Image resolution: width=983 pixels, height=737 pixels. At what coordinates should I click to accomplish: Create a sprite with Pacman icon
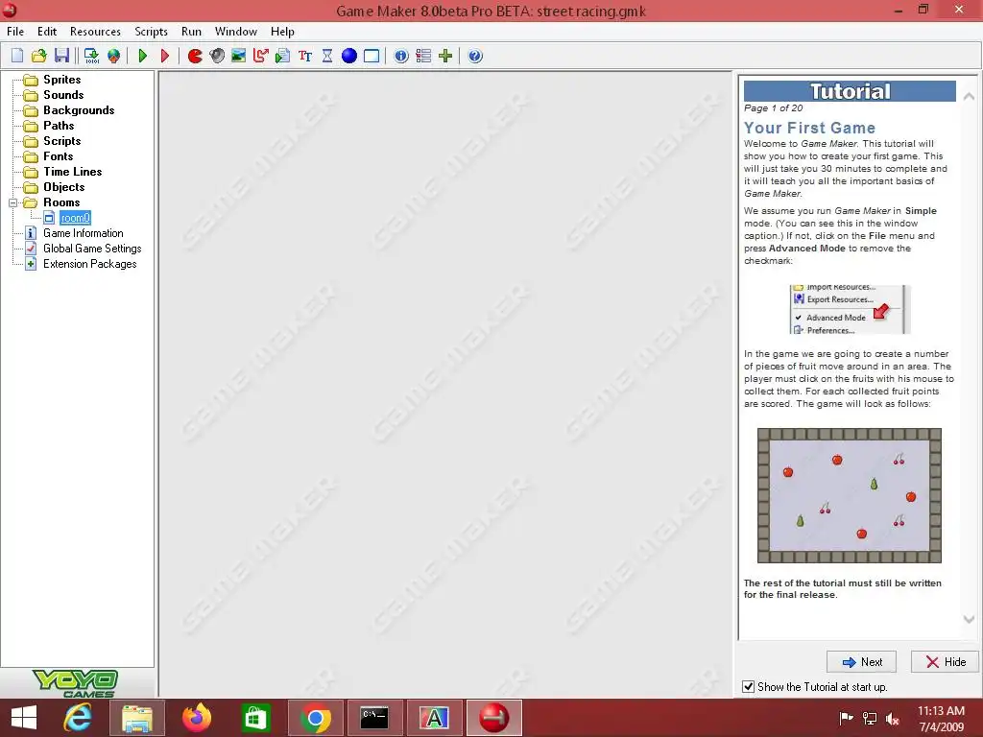[195, 56]
